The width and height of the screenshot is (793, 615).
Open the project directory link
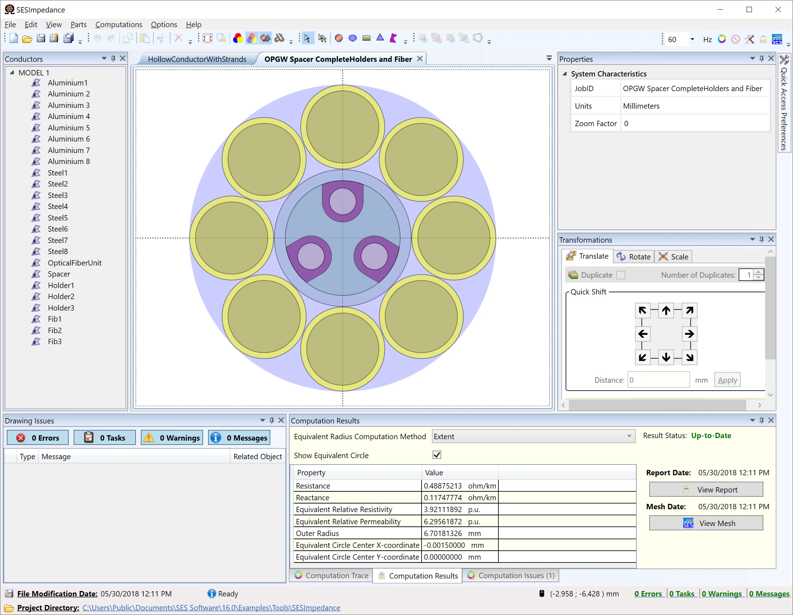click(211, 607)
